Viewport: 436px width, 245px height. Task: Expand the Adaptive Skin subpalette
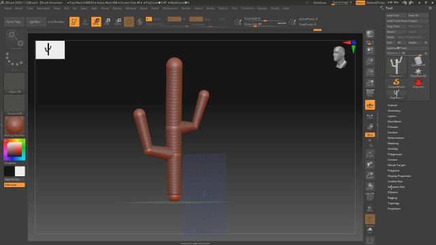396,187
